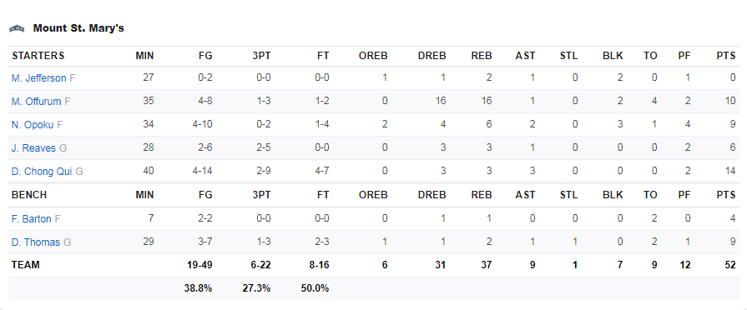Click the STARTERS column header
The width and height of the screenshot is (747, 310).
pyautogui.click(x=38, y=56)
